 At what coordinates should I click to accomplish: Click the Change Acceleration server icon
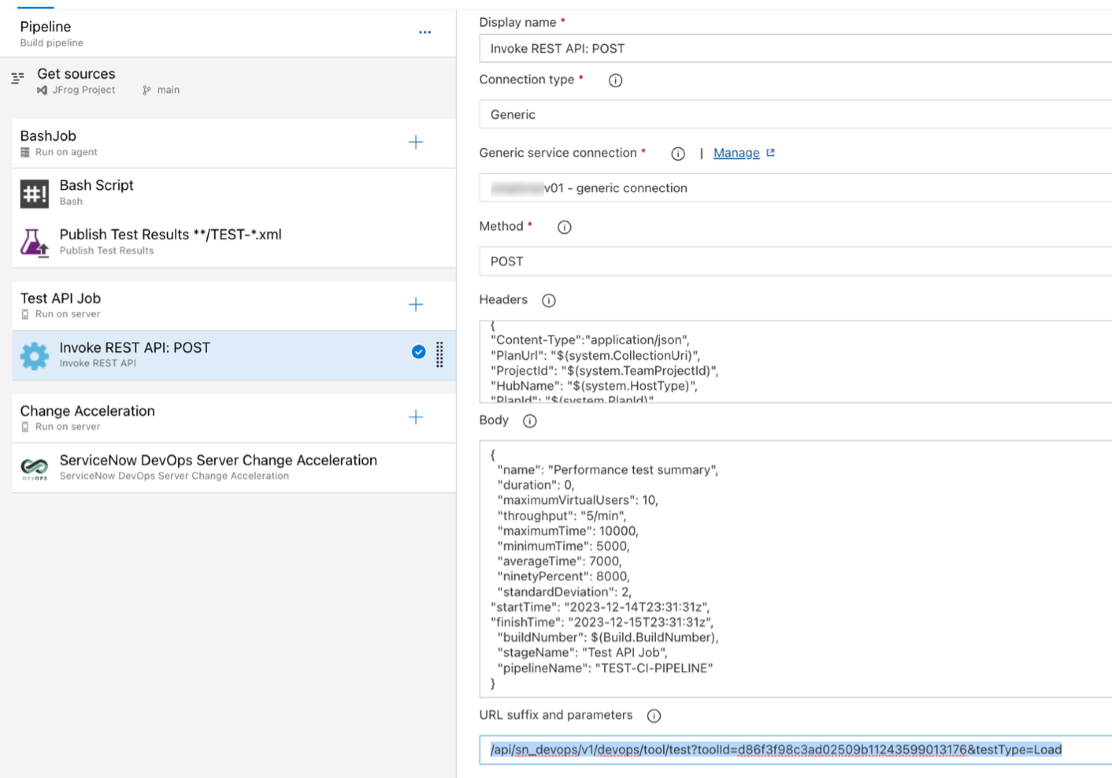(25, 427)
